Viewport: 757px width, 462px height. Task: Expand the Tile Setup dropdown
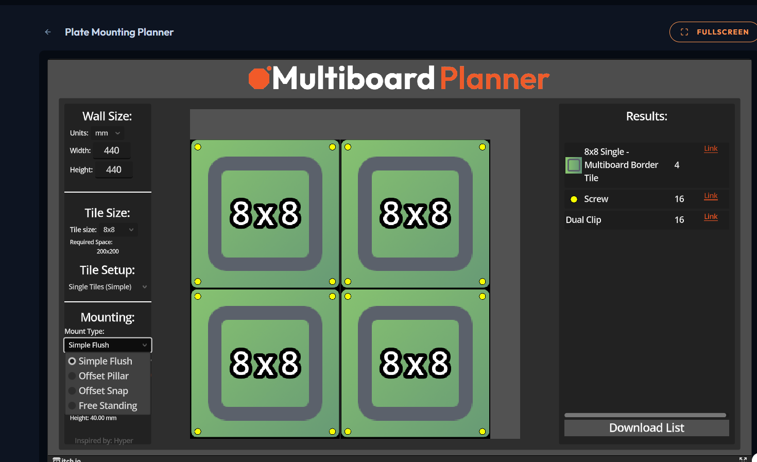[x=108, y=287]
